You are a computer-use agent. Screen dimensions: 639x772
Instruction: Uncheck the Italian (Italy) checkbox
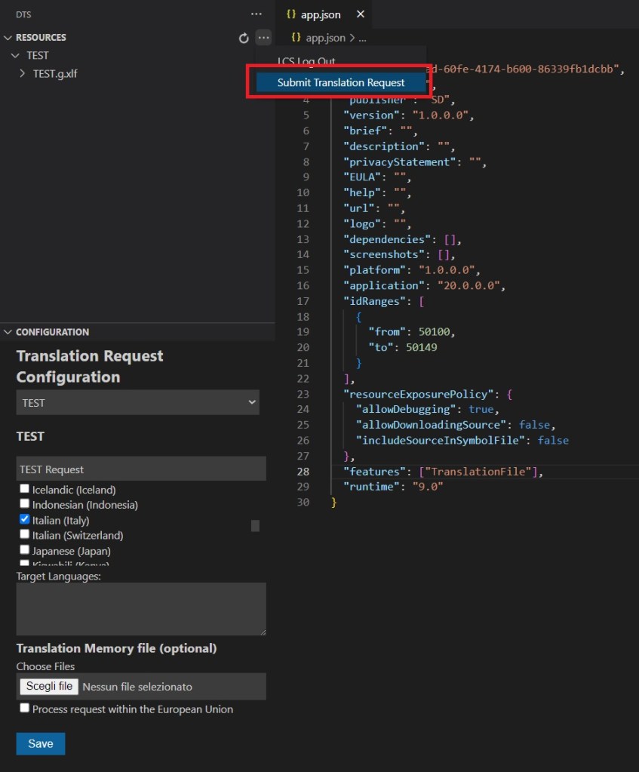[x=25, y=520]
